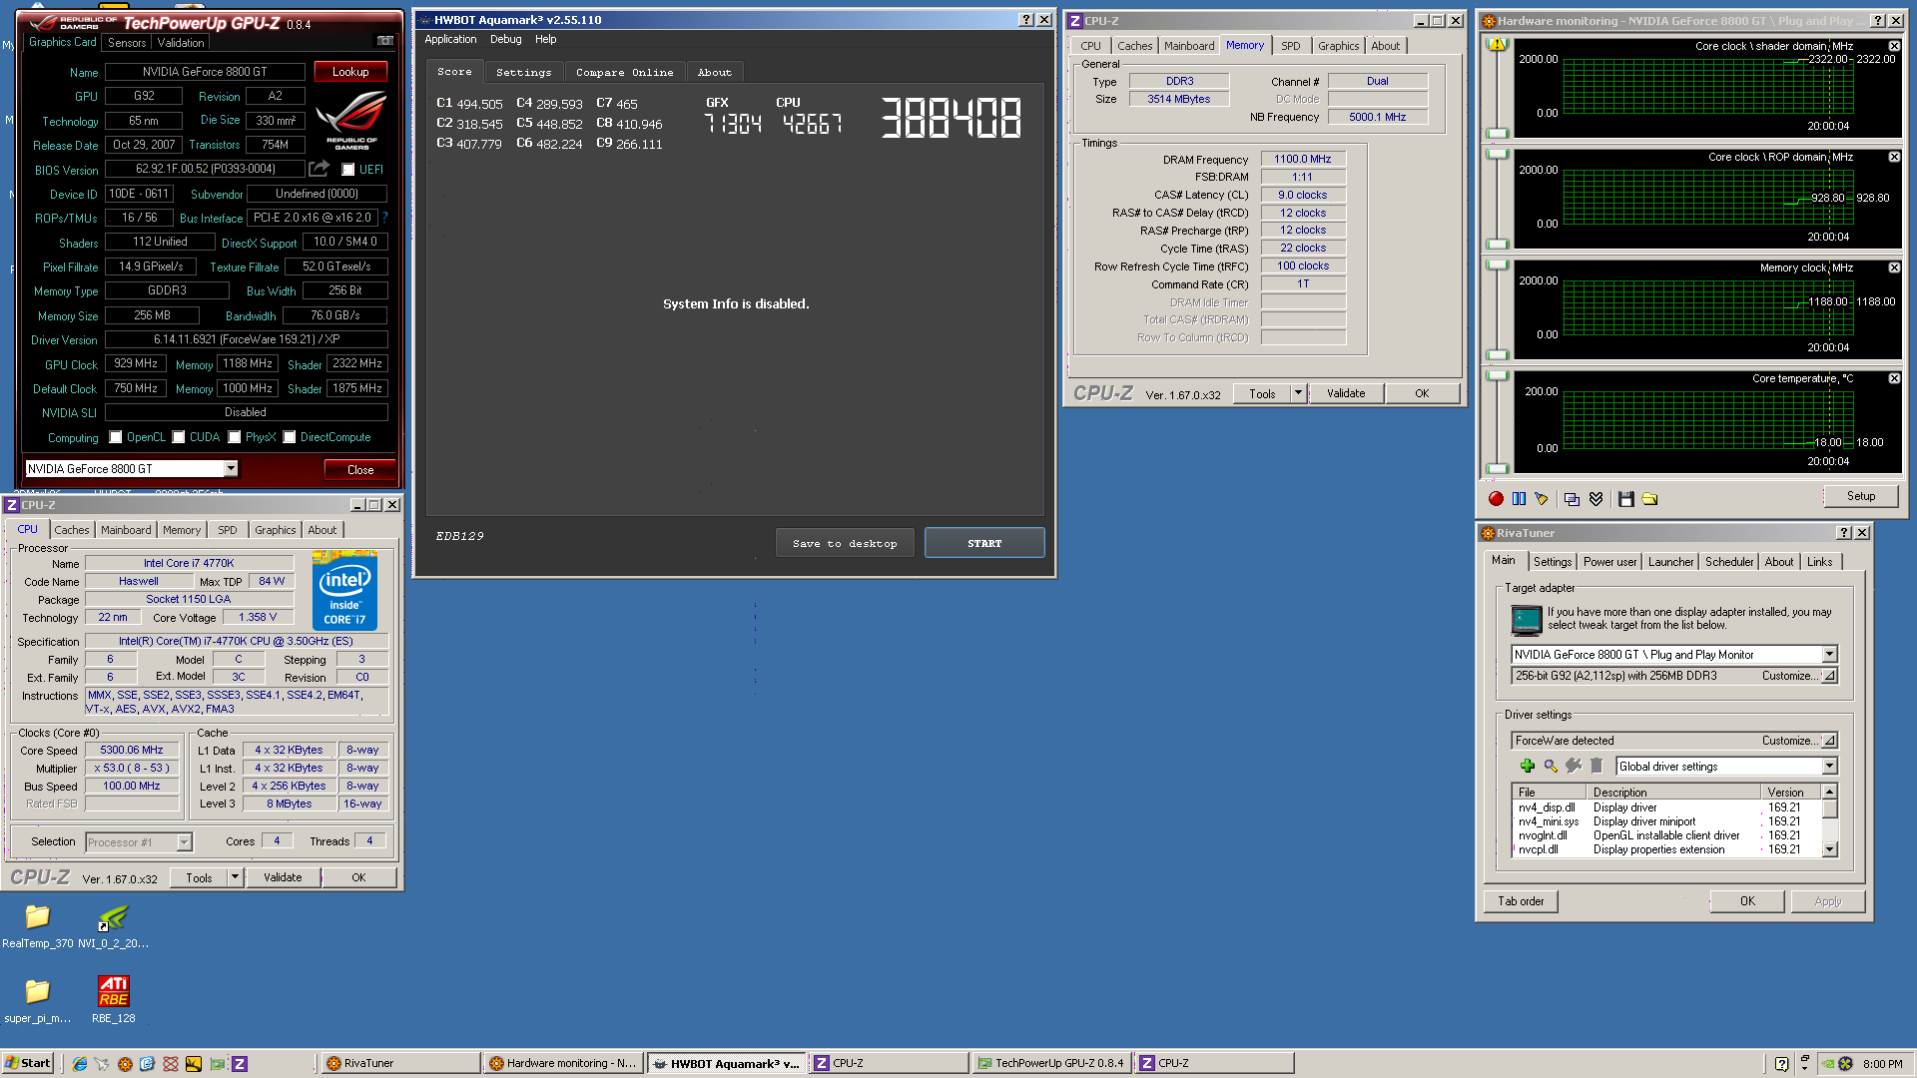The width and height of the screenshot is (1917, 1078).
Task: Open the NVI_0_2_20 desktop shortcut
Action: pos(113,925)
